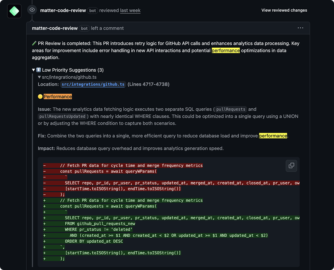Click removed '// Fetch PR data' comment line

pyautogui.click(x=123, y=165)
